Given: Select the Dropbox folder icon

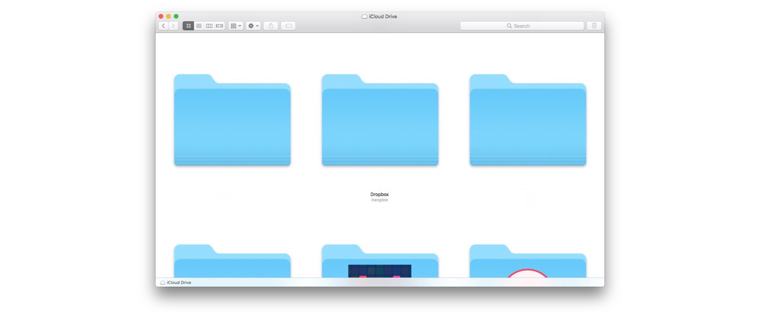Looking at the screenshot, I should 380,120.
